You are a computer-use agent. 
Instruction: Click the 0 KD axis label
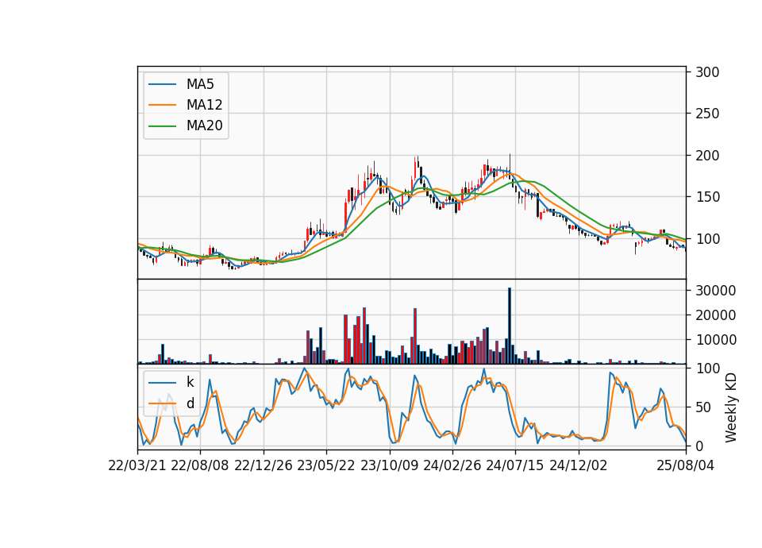pyautogui.click(x=699, y=446)
